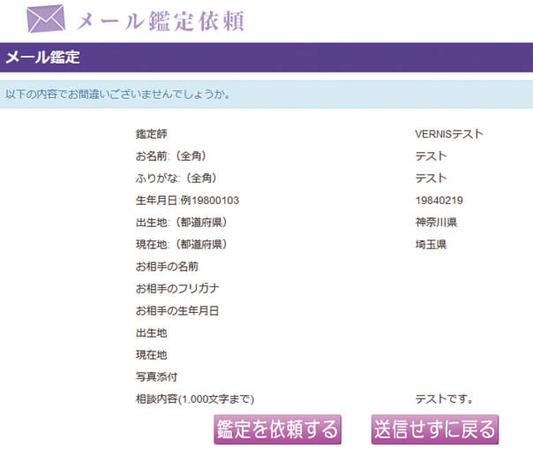This screenshot has height=463, width=533.
Task: Select the 埼玉県 current location value
Action: point(431,245)
